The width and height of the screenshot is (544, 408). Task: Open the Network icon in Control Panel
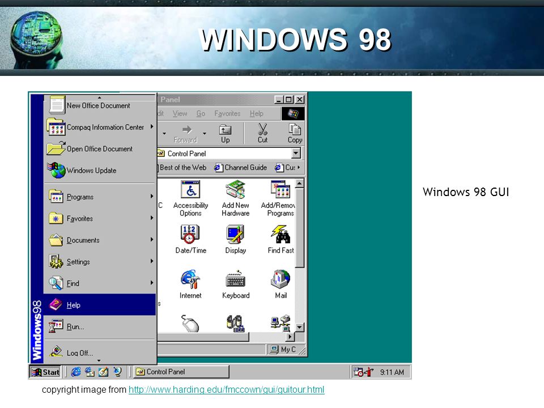click(x=280, y=324)
